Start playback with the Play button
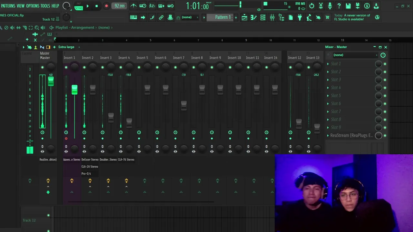The height and width of the screenshot is (232, 413). (x=87, y=6)
